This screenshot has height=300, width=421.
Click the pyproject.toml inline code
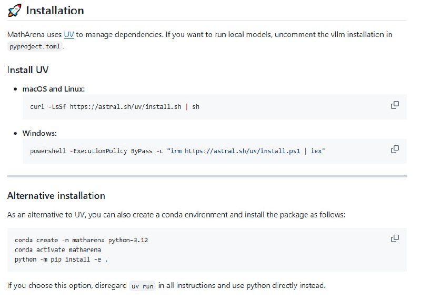[x=36, y=46]
